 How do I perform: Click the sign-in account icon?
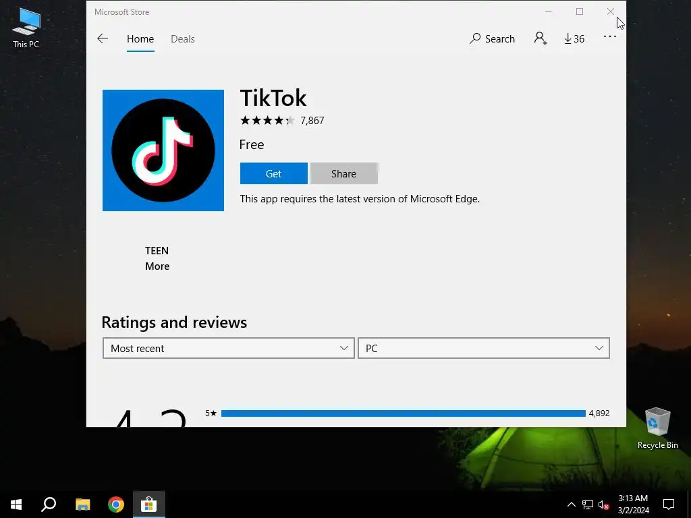pyautogui.click(x=541, y=38)
